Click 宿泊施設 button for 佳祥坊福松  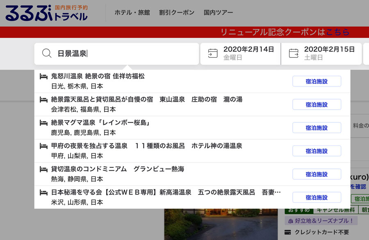pyautogui.click(x=317, y=82)
